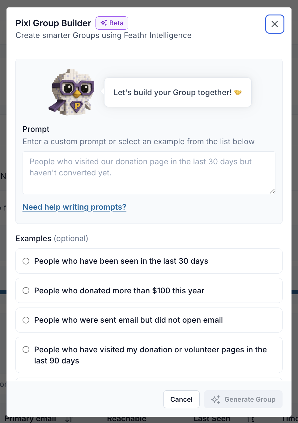298x423 pixels.
Task: Choose the "donated more than $100 this year" example
Action: pos(26,291)
